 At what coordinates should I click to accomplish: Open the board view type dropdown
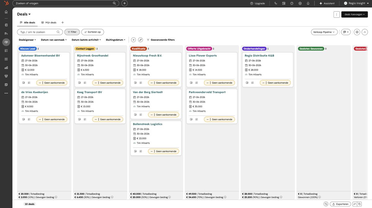point(346,32)
